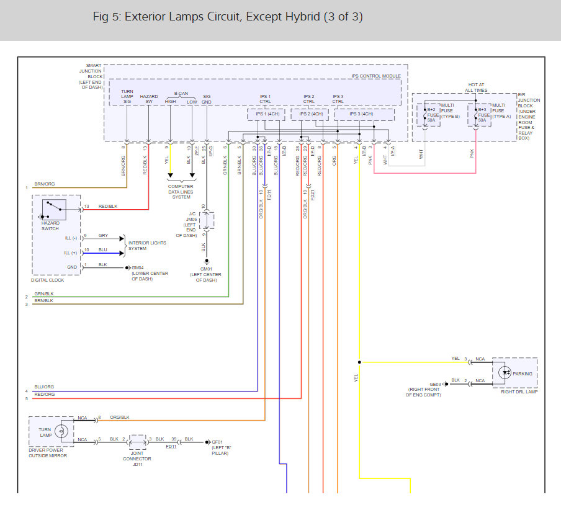Click the 'E/R JUNCTION BLOCK' description text
561x510 pixels.
click(529, 116)
